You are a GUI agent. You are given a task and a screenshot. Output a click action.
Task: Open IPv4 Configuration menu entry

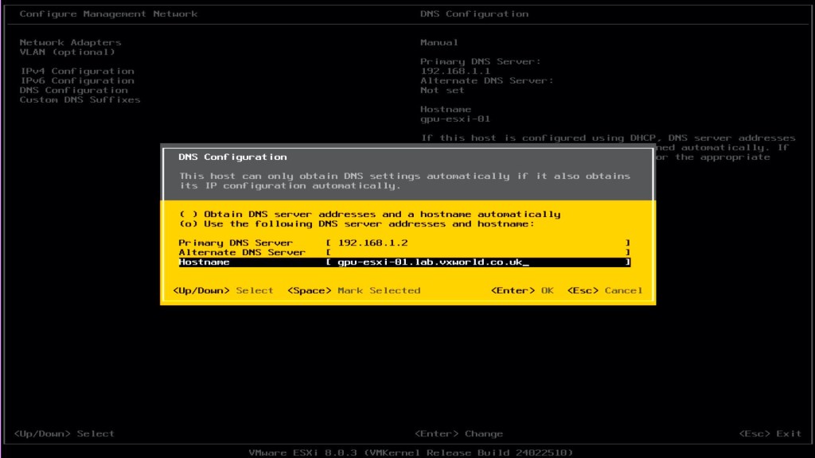coord(76,71)
